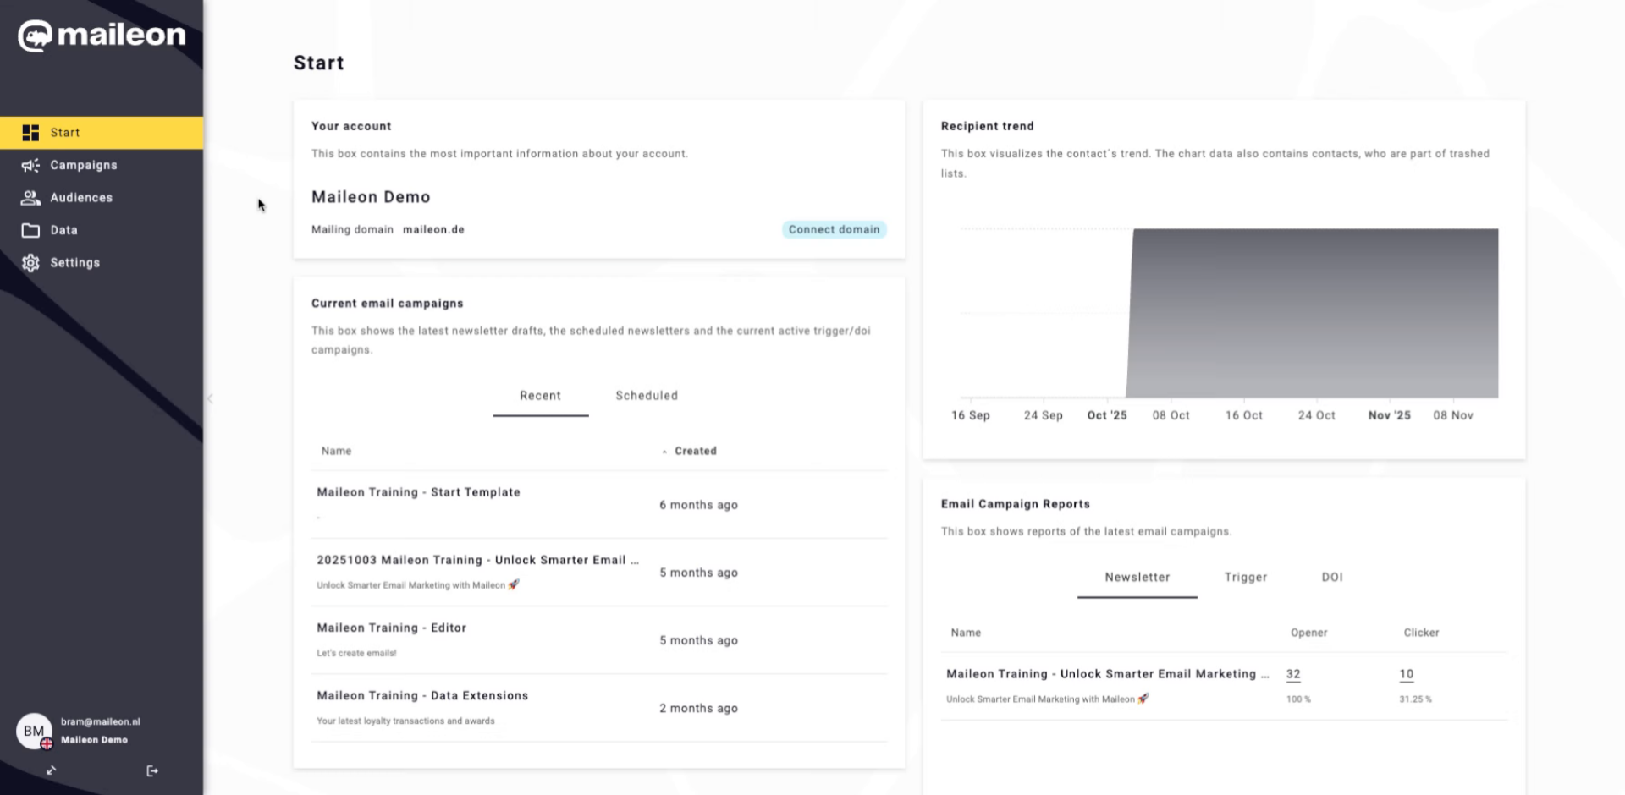1625x795 pixels.
Task: Click the Start dashboard icon in sidebar
Action: (x=30, y=133)
